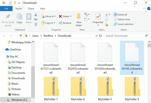Switch to the View tab
151x103 pixels.
[43, 9]
